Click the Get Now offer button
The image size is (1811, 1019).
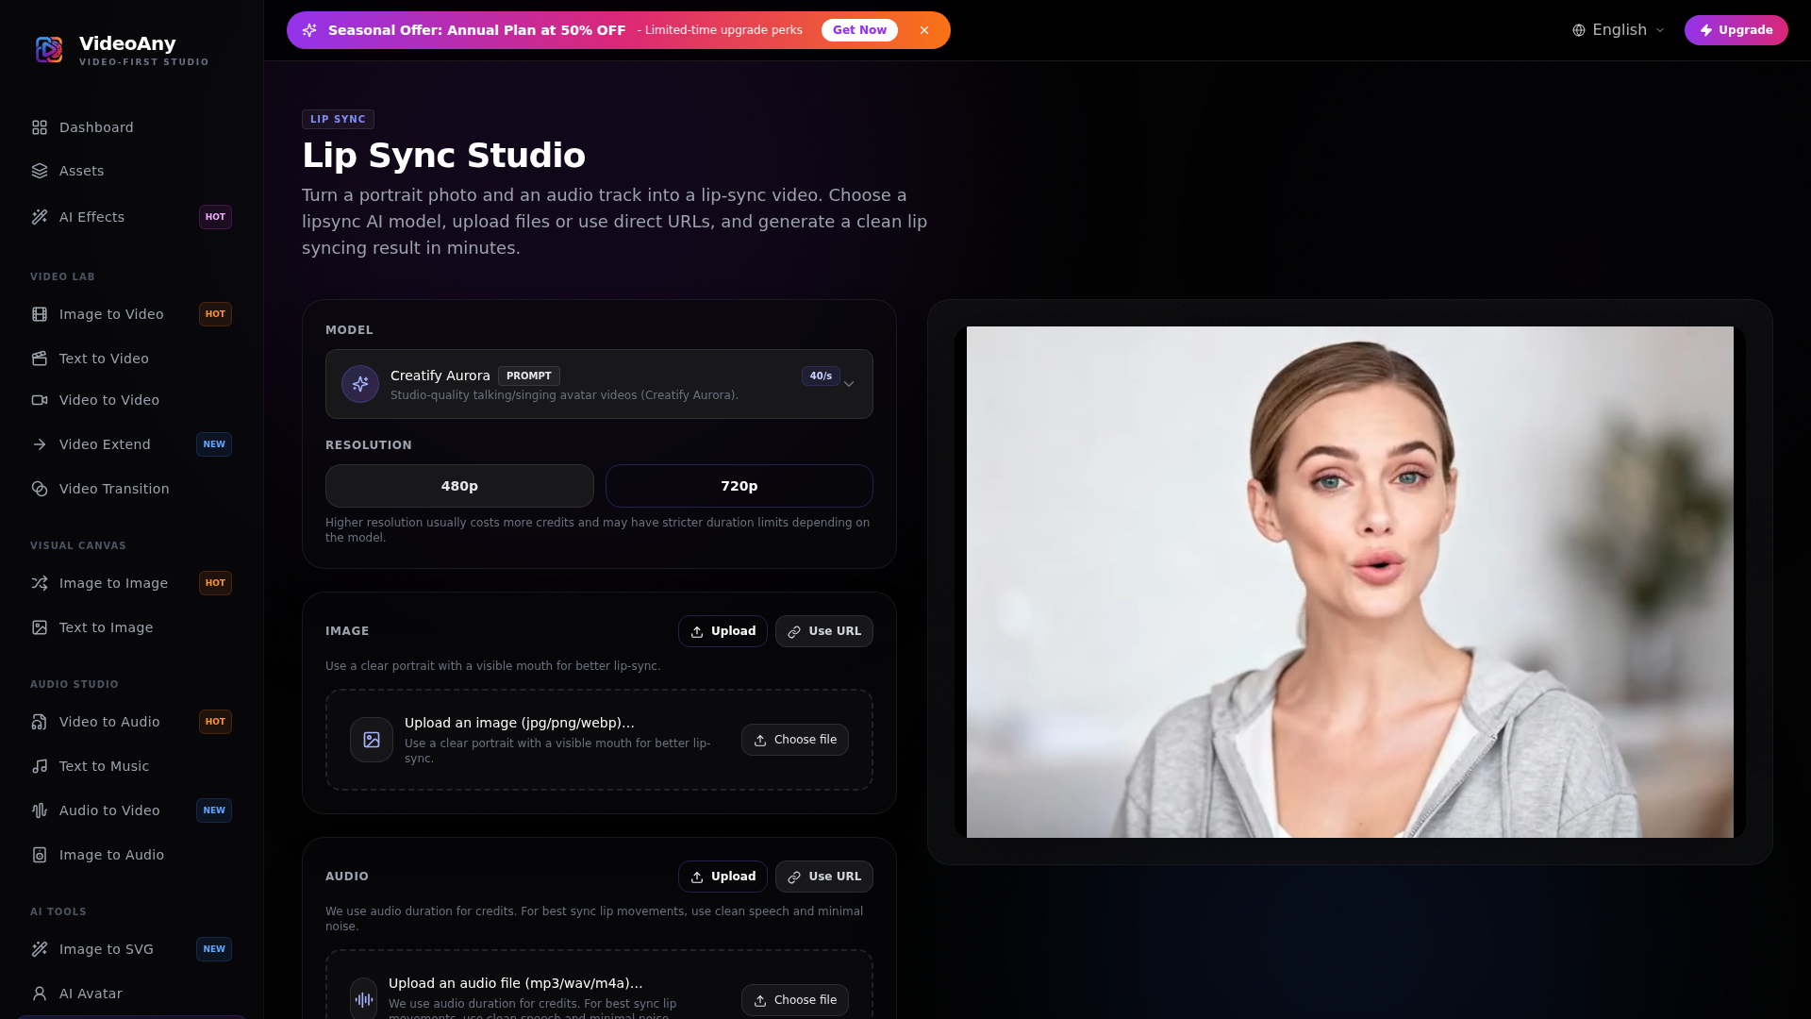(x=859, y=30)
